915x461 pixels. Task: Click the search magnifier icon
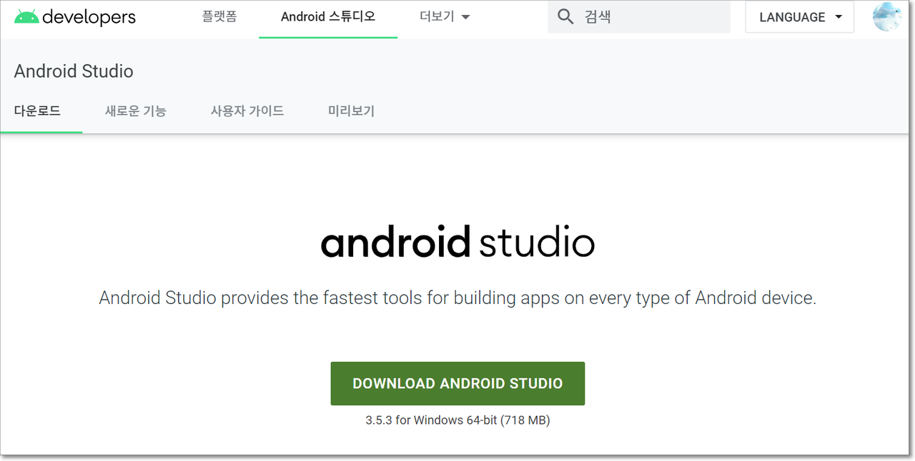point(565,16)
